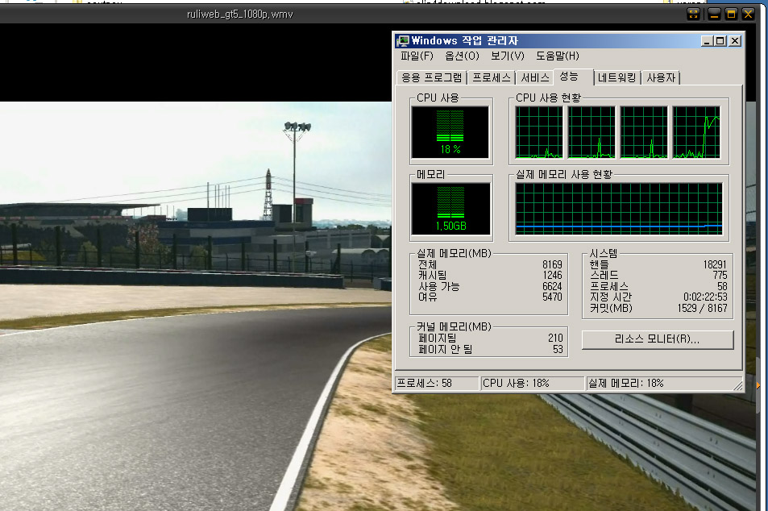
Task: Click the 메모리 1.50GB gauge
Action: click(450, 210)
